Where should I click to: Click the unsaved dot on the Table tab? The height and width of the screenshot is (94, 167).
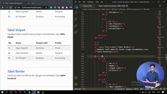coord(127,6)
